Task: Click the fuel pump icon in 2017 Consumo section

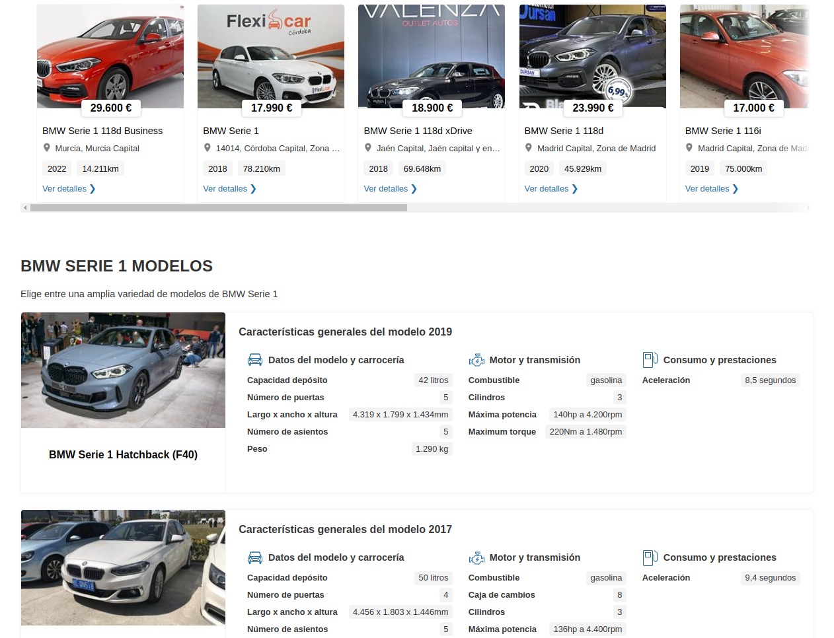Action: pos(650,557)
